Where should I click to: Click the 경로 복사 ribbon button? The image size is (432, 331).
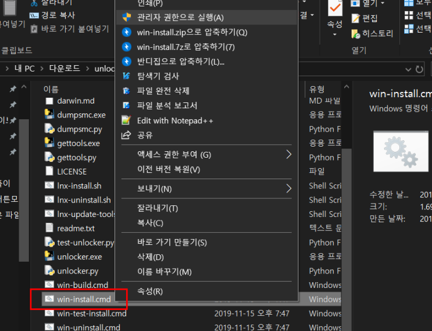(52, 15)
